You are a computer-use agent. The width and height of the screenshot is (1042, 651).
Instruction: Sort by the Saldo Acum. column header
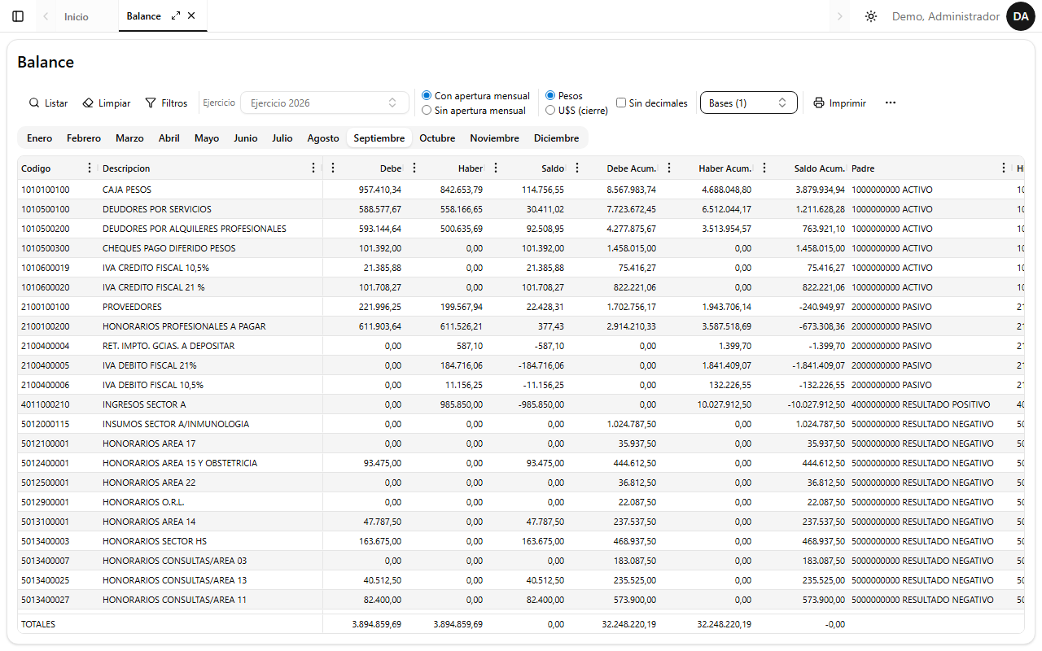(x=819, y=168)
